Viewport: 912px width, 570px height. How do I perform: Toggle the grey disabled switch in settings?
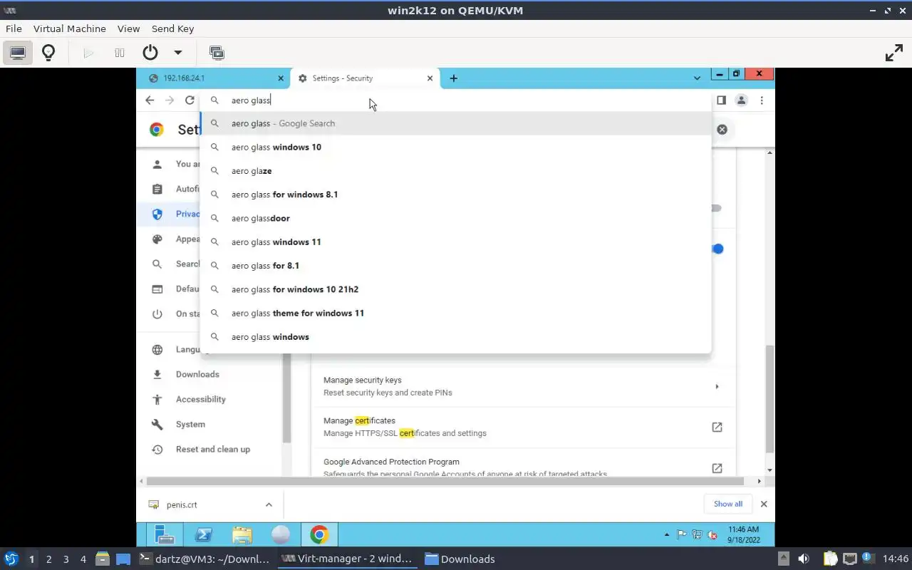[716, 208]
